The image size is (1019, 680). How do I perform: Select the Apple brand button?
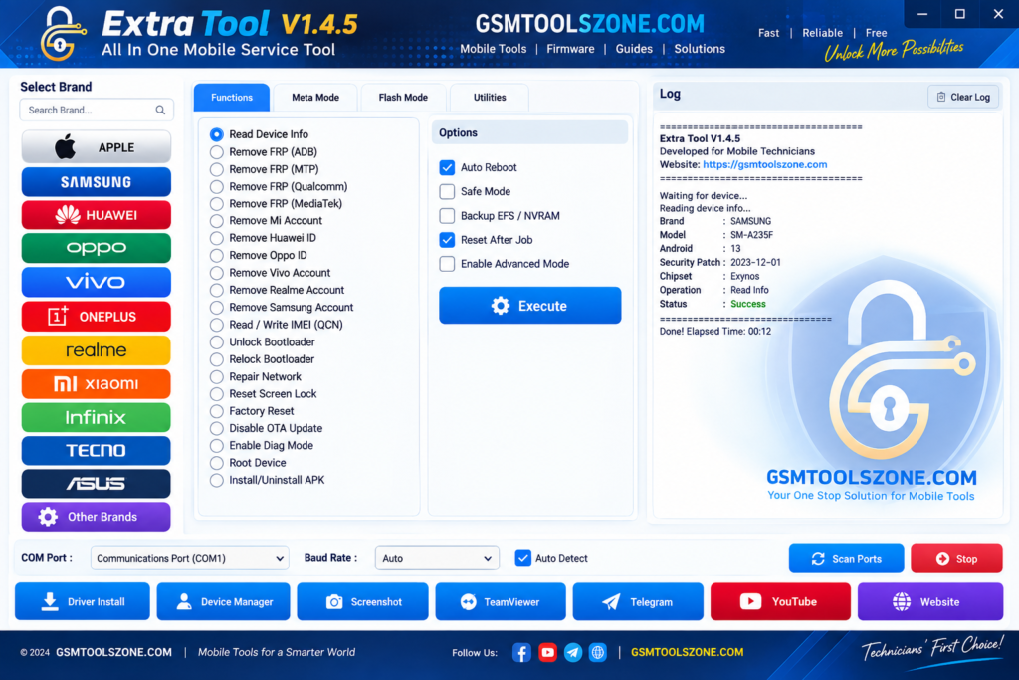[x=97, y=147]
